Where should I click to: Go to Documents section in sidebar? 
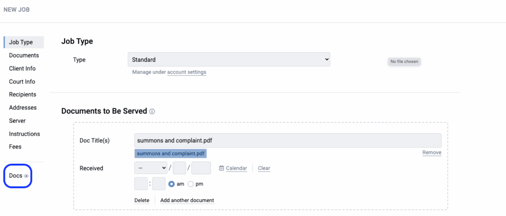tap(24, 55)
